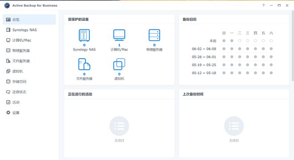
Task: Open 文件服务器 in the sidebar
Action: coord(29,61)
